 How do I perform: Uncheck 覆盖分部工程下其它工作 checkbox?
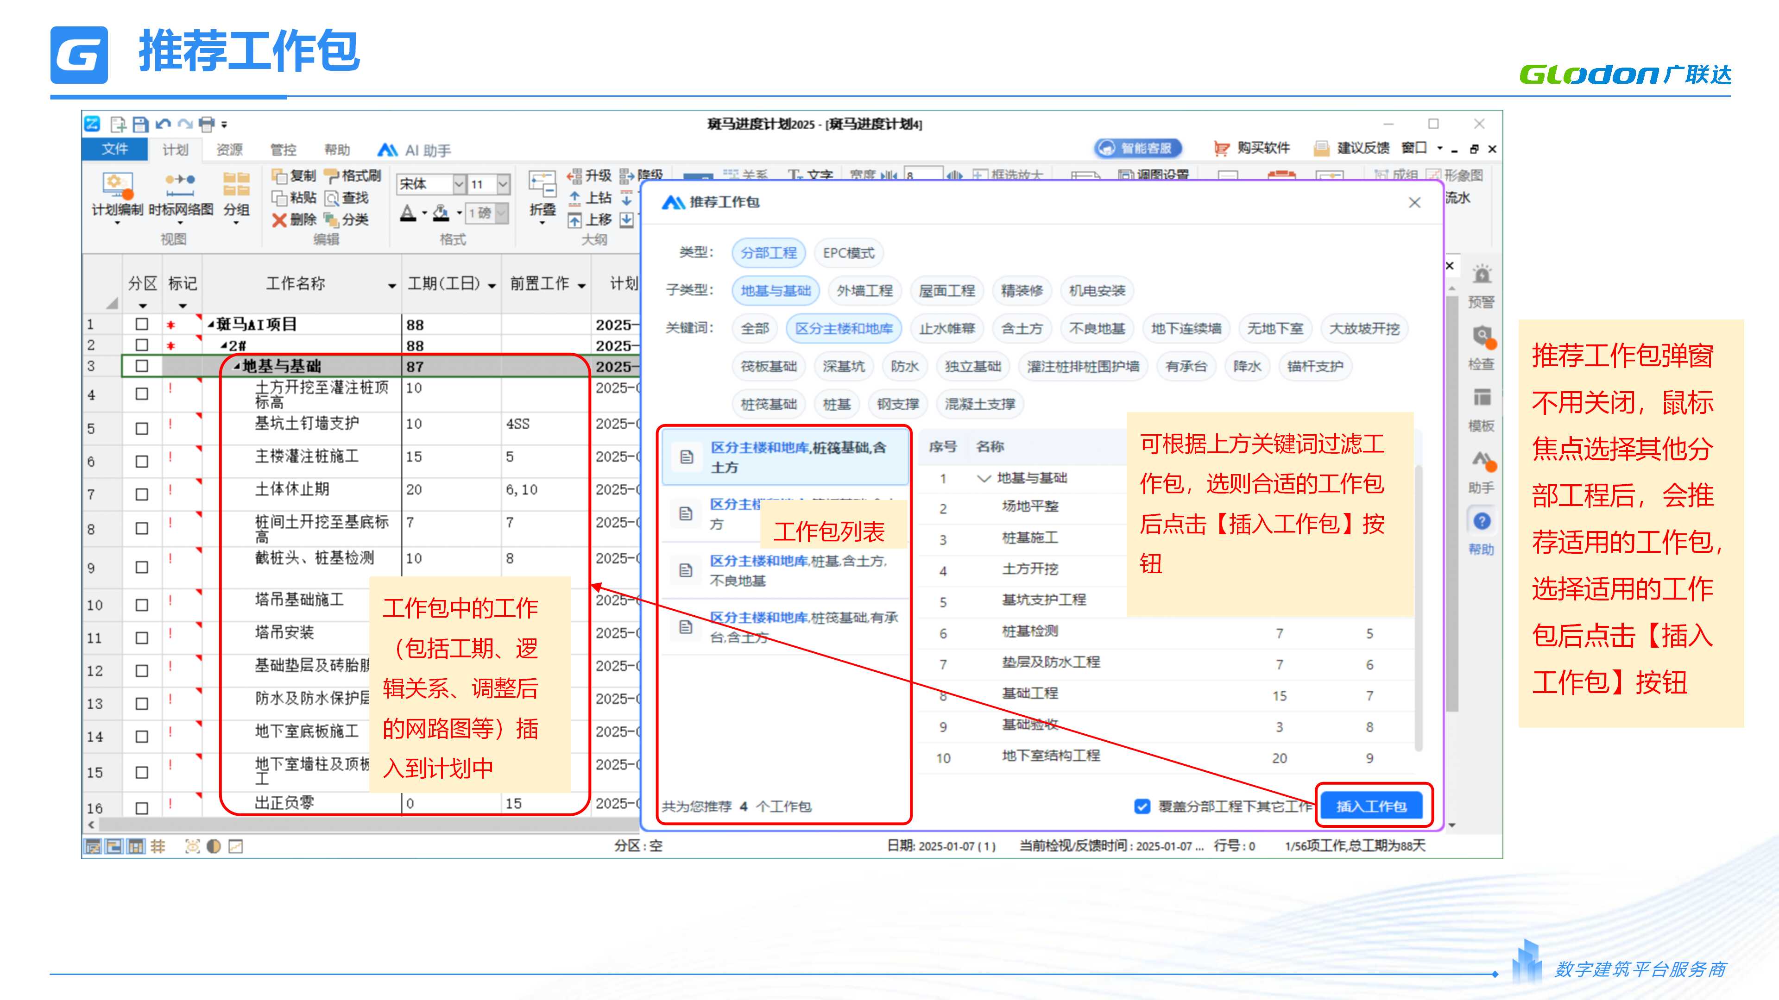1142,806
